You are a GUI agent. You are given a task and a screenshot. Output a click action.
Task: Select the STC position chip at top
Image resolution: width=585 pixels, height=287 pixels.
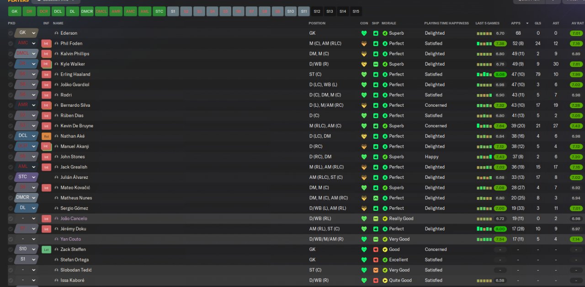click(159, 11)
